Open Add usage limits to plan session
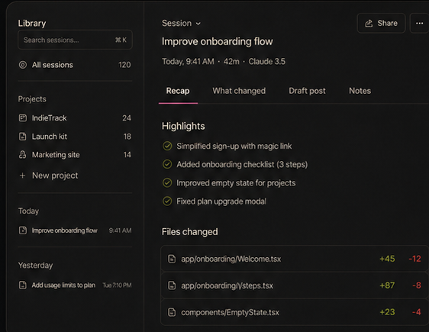The height and width of the screenshot is (332, 429). tap(75, 285)
